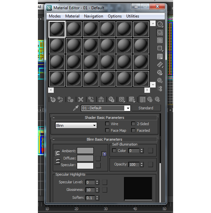211x213 pixels.
Task: Open the Utilities menu
Action: (133, 16)
